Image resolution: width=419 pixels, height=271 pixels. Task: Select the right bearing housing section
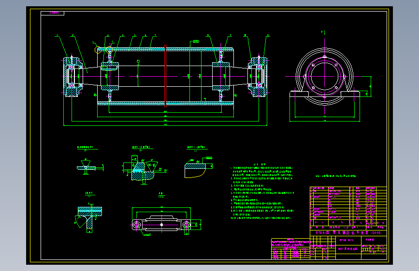pyautogui.click(x=258, y=76)
